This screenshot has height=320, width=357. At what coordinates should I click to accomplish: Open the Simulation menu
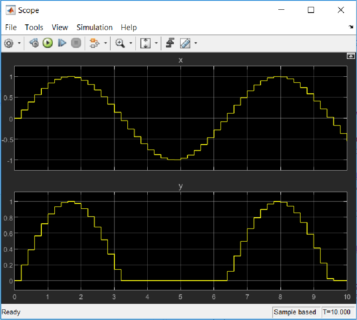95,27
